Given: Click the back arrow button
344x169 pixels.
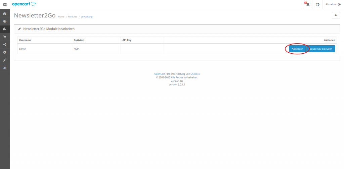Looking at the screenshot, I should (x=336, y=15).
